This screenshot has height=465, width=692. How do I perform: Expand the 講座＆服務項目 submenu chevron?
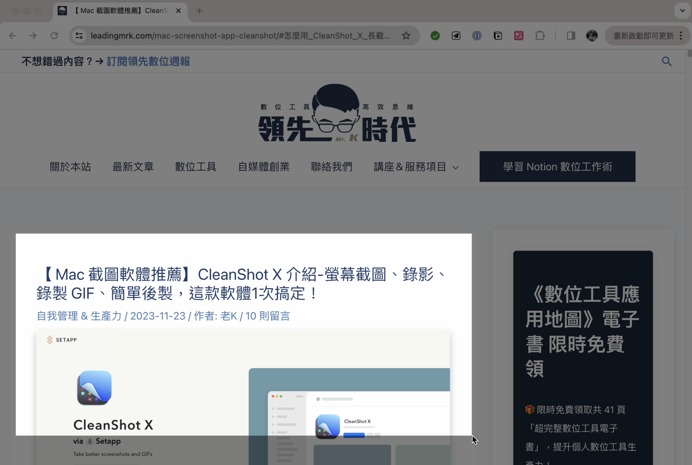pyautogui.click(x=456, y=168)
